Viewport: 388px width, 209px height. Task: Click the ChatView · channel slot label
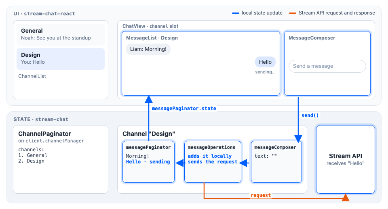[150, 26]
